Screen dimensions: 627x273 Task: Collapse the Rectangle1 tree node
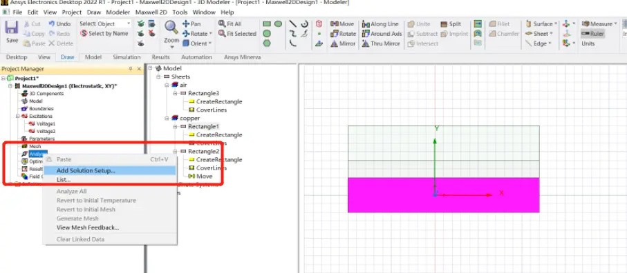tap(175, 126)
